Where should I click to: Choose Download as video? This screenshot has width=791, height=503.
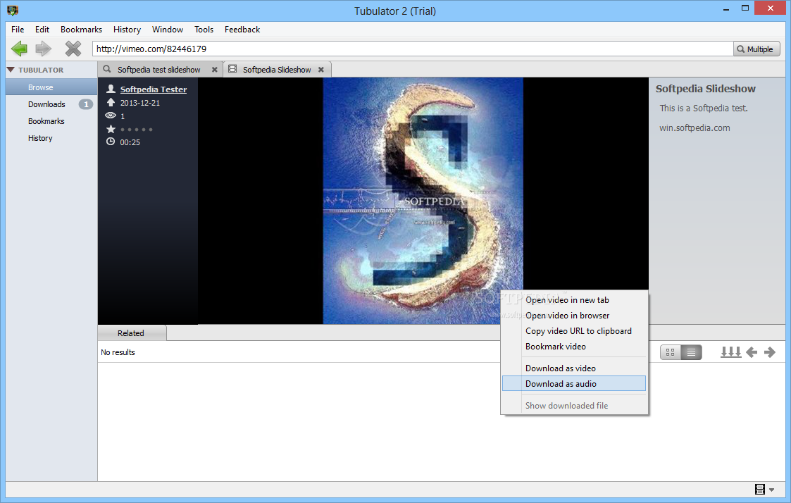pyautogui.click(x=574, y=368)
